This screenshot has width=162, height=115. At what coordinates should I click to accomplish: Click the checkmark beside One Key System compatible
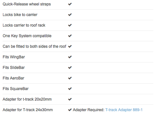point(70,36)
